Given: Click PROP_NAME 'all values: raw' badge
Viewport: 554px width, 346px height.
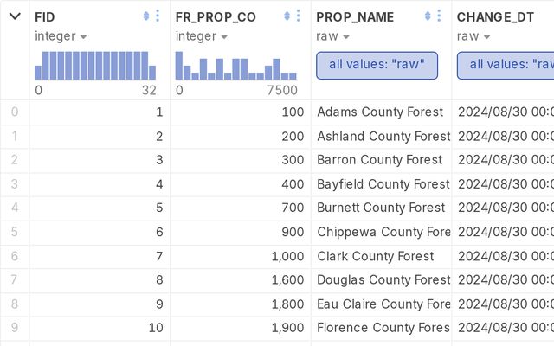Looking at the screenshot, I should click(377, 66).
